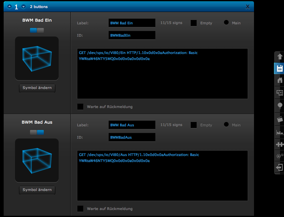The height and width of the screenshot is (217, 284).
Task: Click the Label field containing BWM Bad Ein
Action: tap(132, 23)
